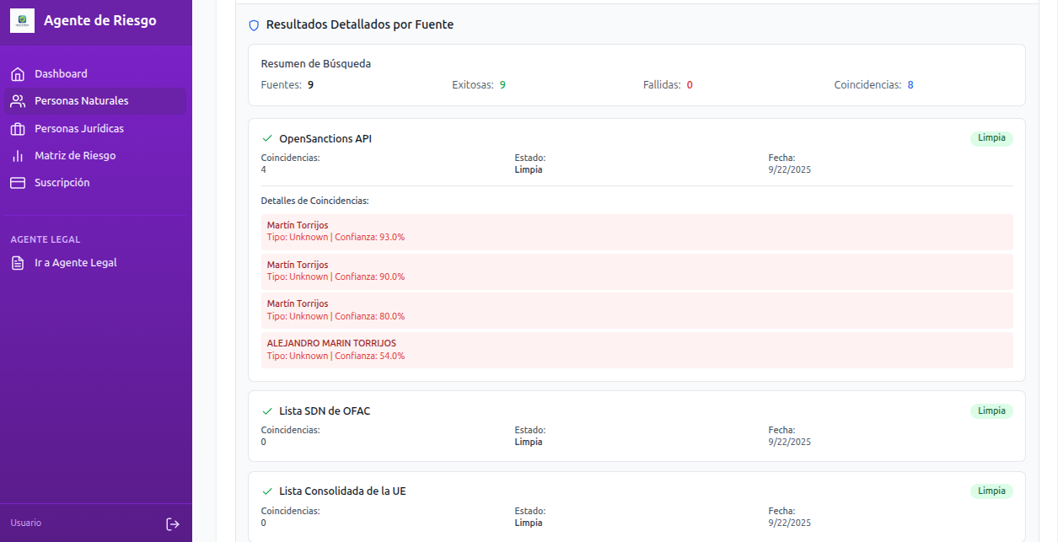Click the shield icon beside Resultados Detallados

(x=254, y=24)
